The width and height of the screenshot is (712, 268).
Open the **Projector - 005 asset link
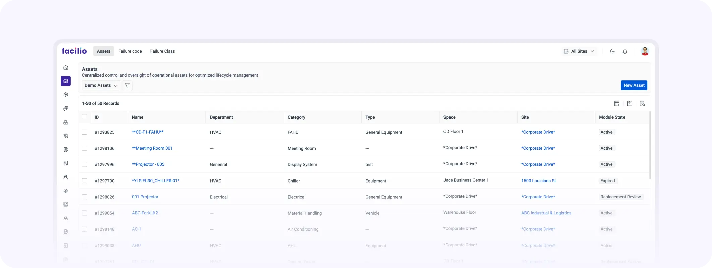pyautogui.click(x=148, y=164)
